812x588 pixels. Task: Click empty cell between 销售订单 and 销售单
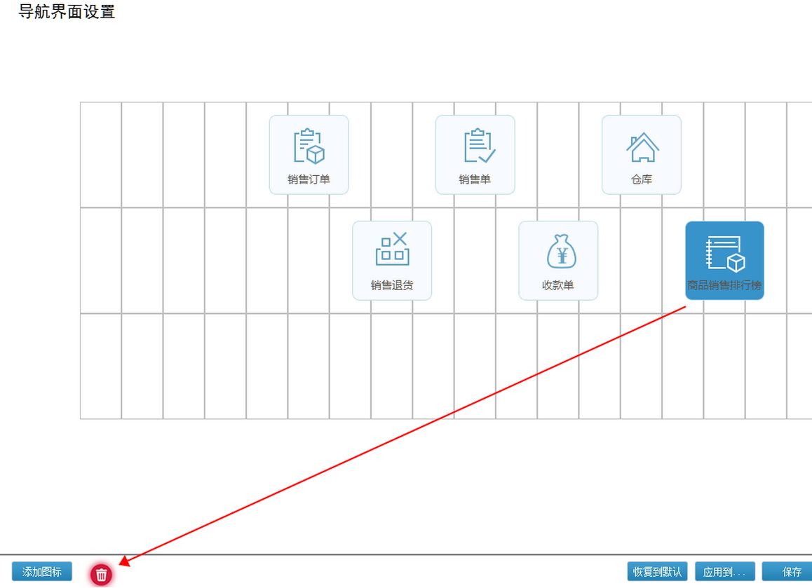392,154
